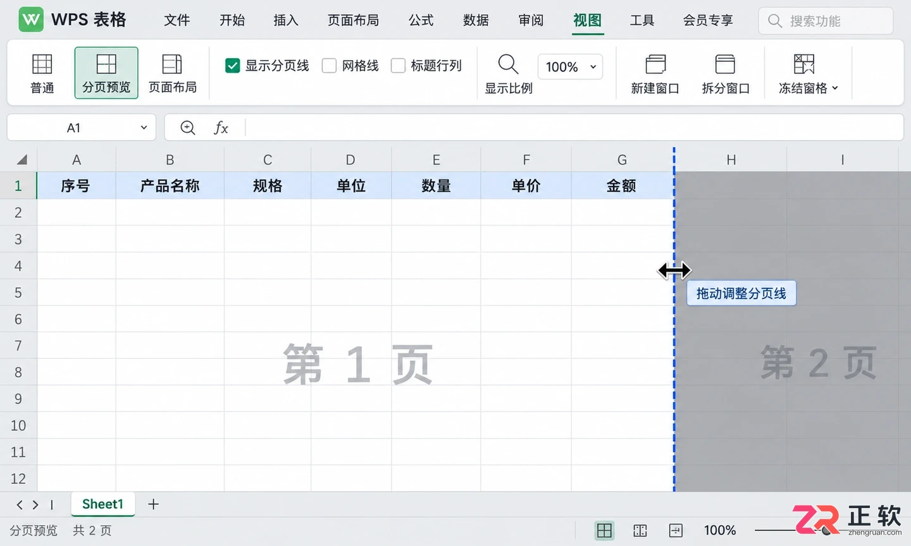Switch to 页面布局 view in ribbon
The height and width of the screenshot is (546, 911).
172,73
